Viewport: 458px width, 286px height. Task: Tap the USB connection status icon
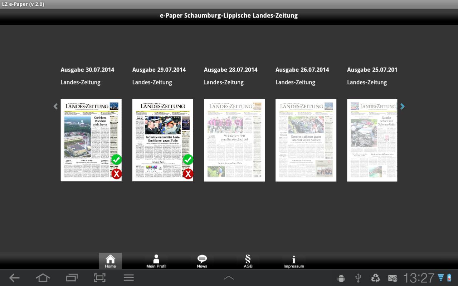(358, 278)
